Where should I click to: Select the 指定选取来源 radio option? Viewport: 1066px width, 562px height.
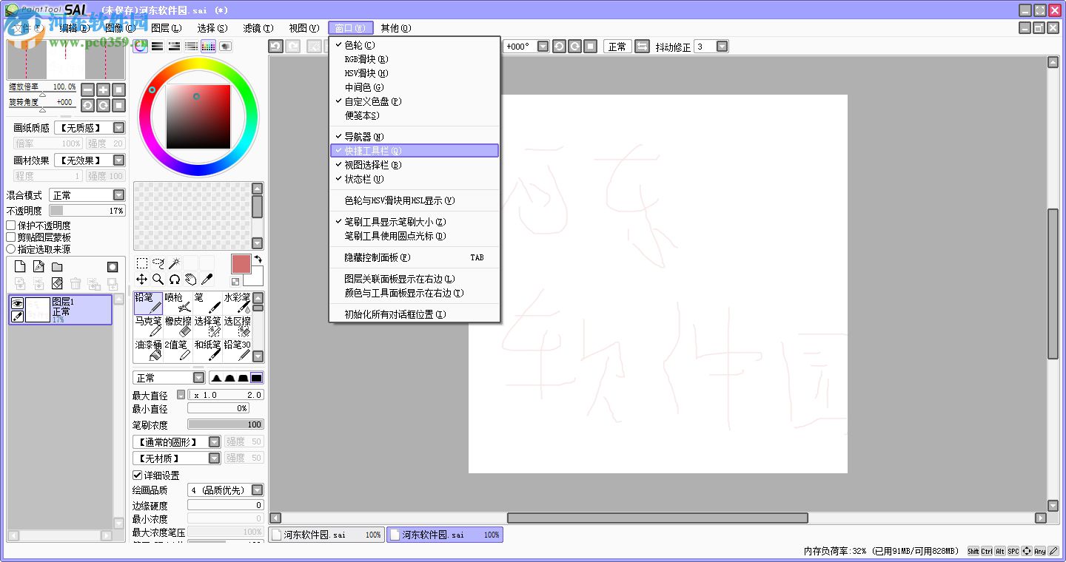[x=11, y=249]
